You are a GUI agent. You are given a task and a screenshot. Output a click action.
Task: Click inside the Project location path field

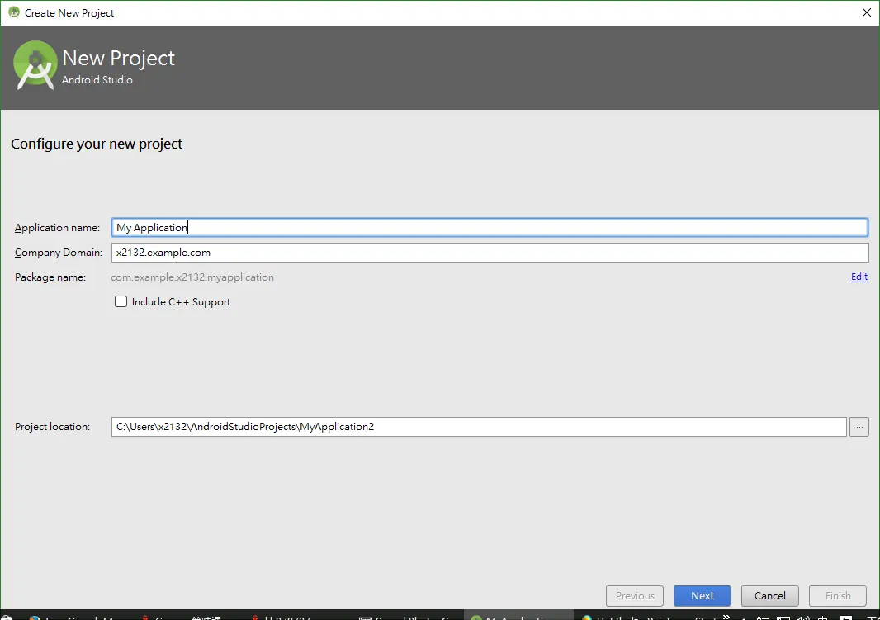pos(479,427)
